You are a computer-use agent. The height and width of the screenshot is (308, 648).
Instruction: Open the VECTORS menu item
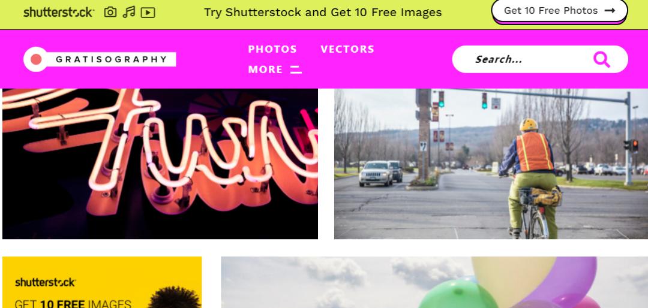[x=347, y=49]
